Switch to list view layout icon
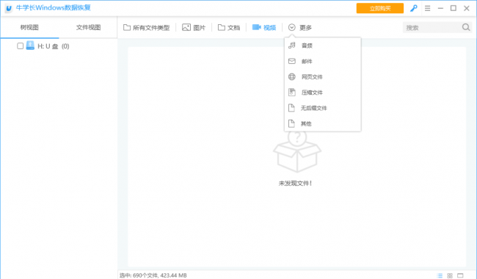The width and height of the screenshot is (477, 279). point(440,275)
